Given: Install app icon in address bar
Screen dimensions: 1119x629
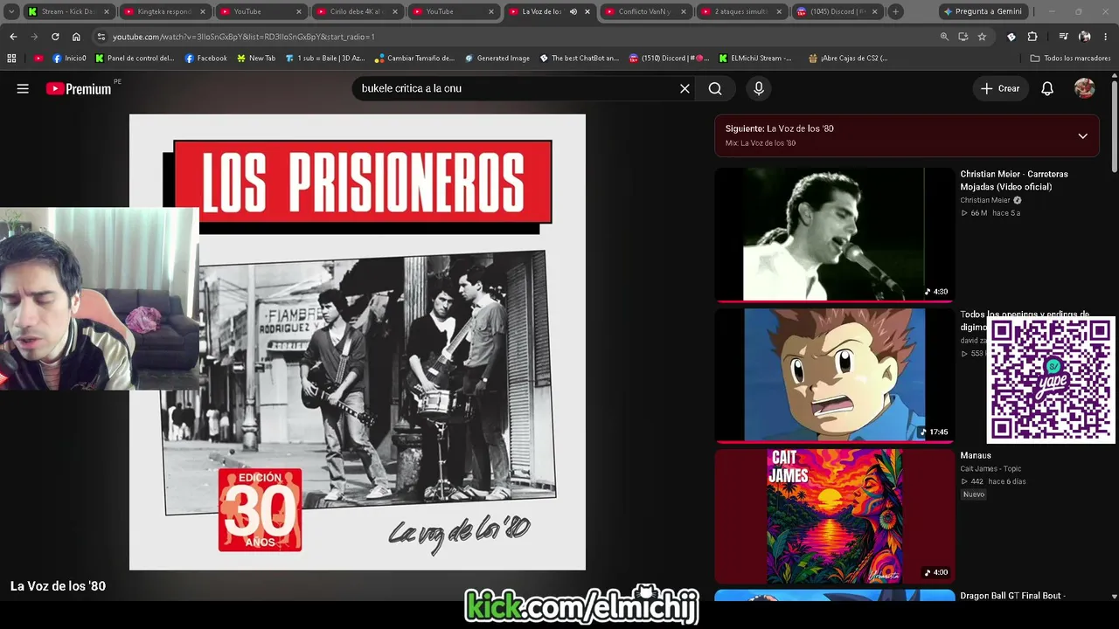Looking at the screenshot, I should (x=963, y=37).
